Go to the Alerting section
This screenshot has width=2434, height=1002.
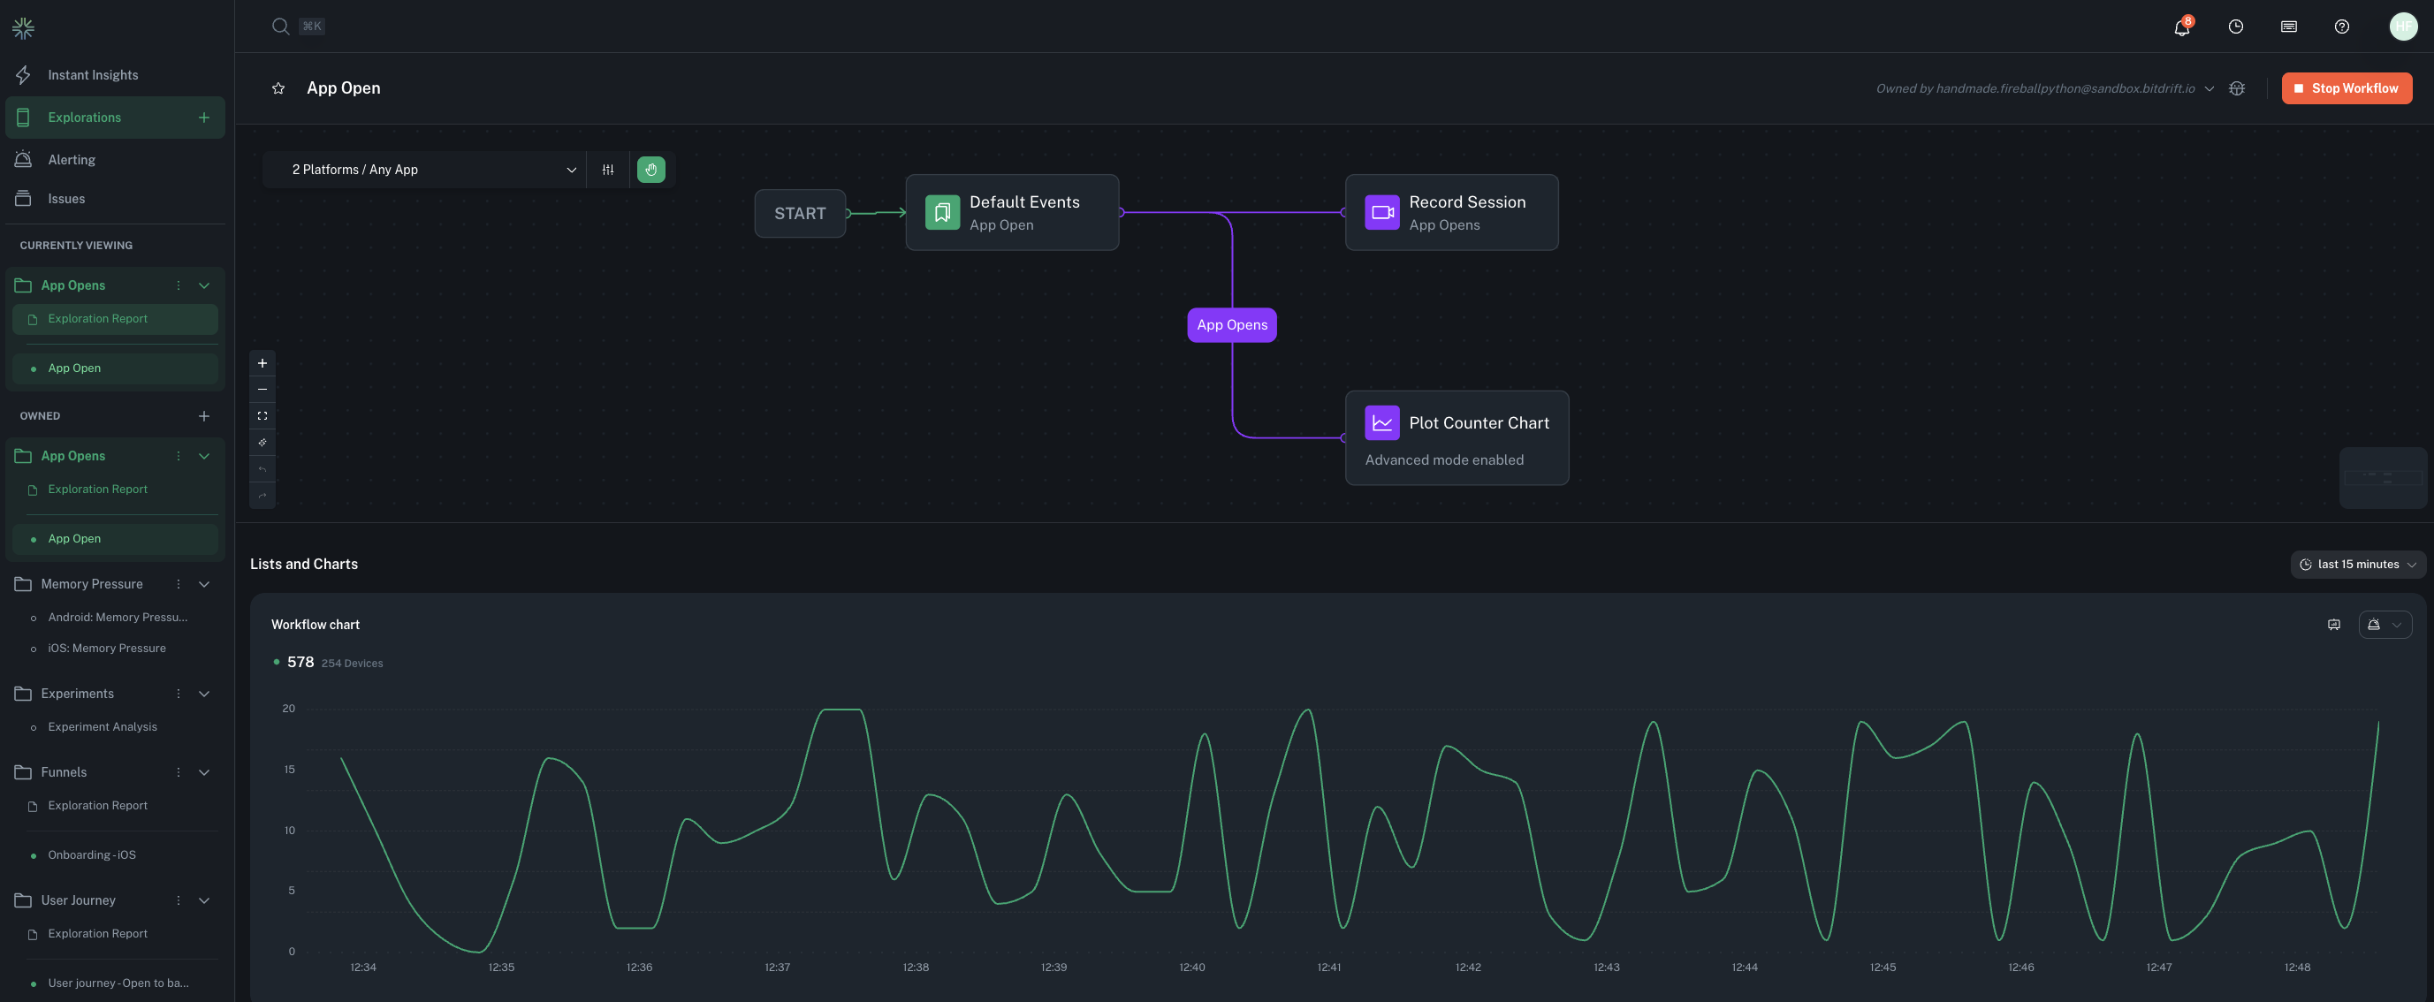pyautogui.click(x=72, y=161)
